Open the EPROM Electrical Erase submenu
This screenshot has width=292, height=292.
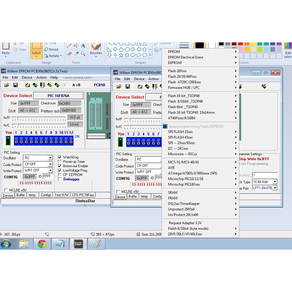(x=201, y=57)
